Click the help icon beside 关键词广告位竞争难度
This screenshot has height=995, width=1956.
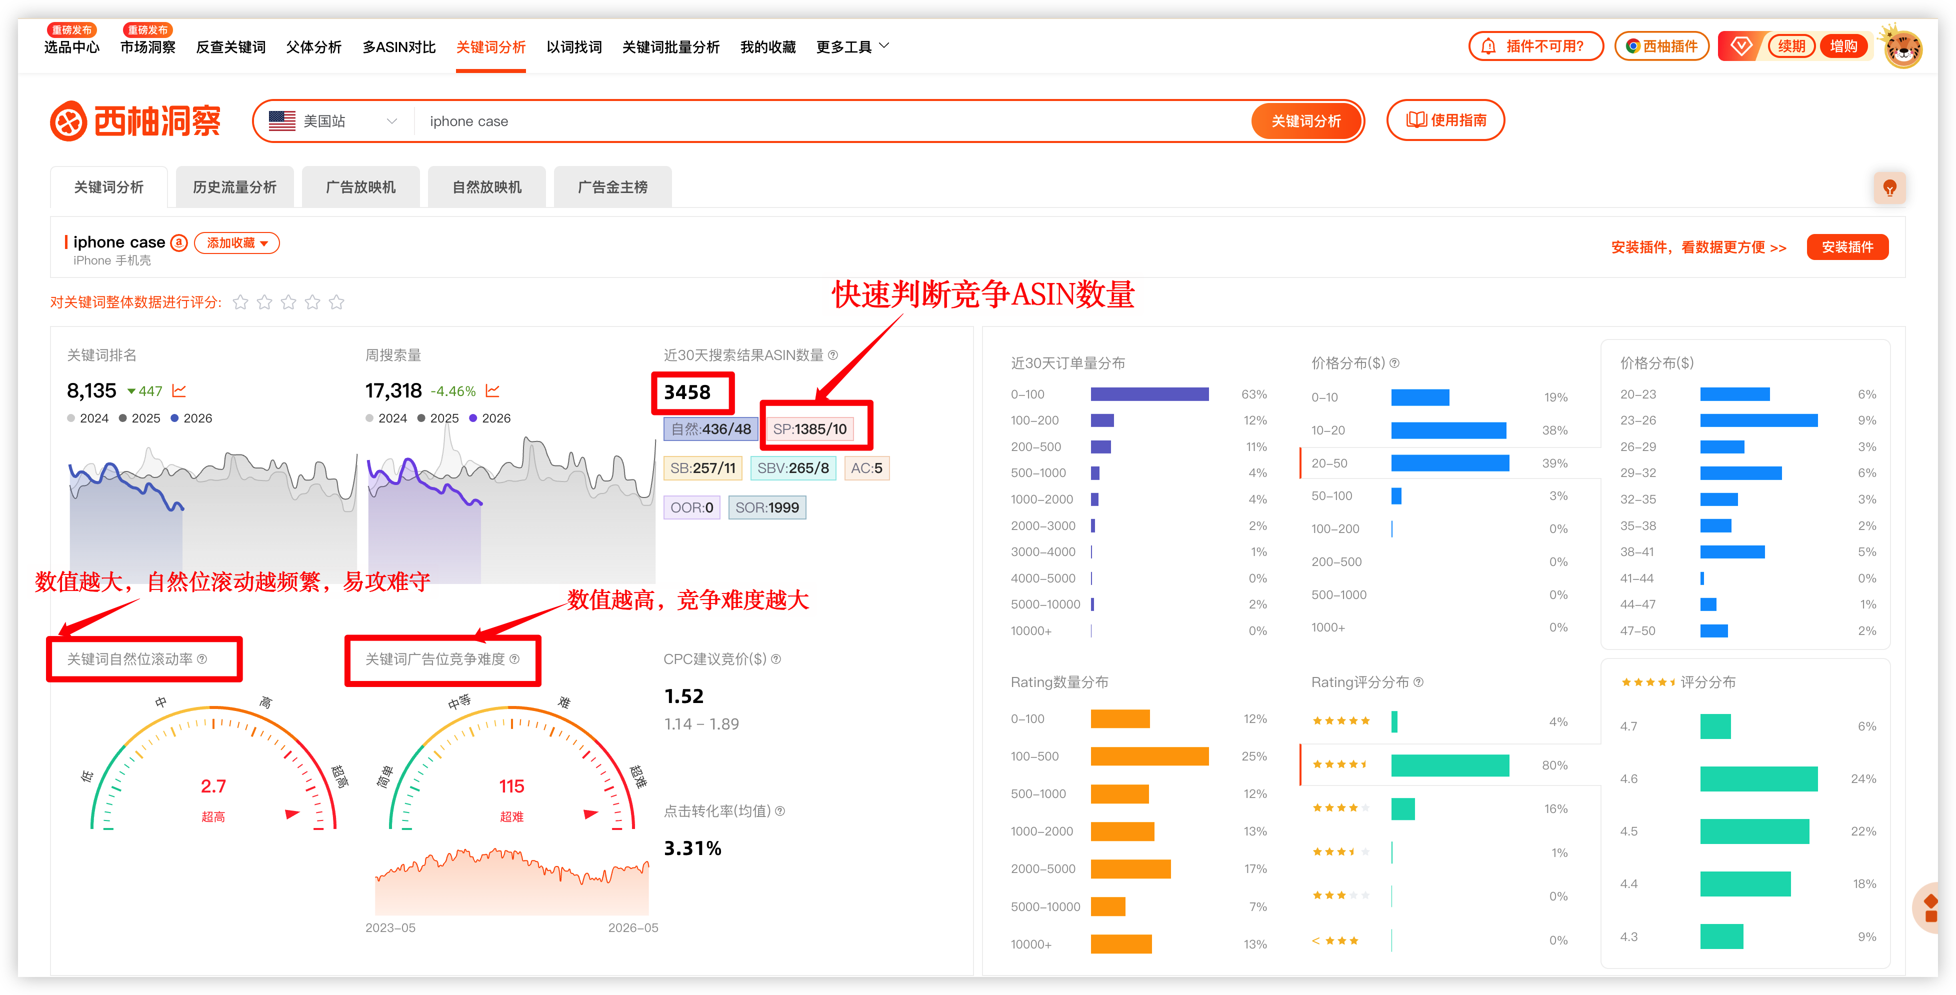(515, 658)
